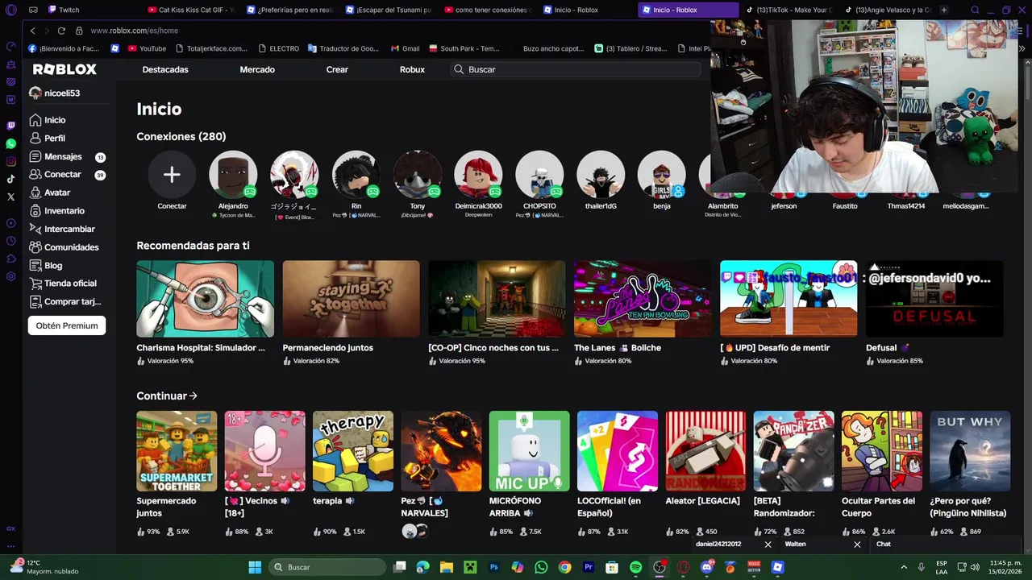
Task: Click the Roblox Buscar search field
Action: [576, 69]
